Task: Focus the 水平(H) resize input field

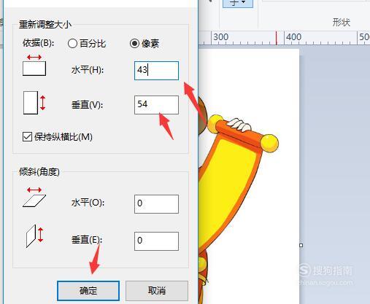Action: click(156, 71)
